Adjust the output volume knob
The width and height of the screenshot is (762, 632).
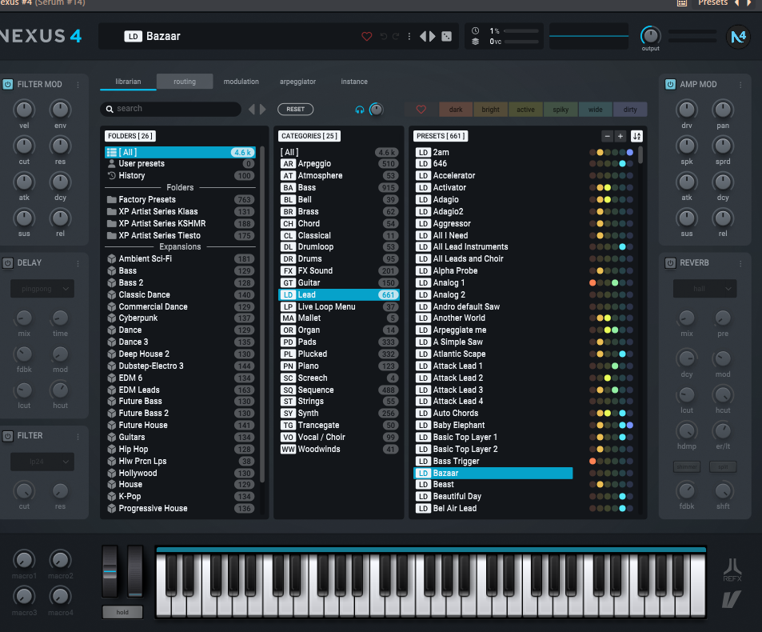pos(650,35)
